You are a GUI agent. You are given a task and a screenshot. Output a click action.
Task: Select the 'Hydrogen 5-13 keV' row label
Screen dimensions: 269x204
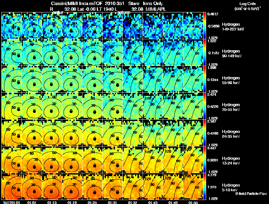click(231, 188)
